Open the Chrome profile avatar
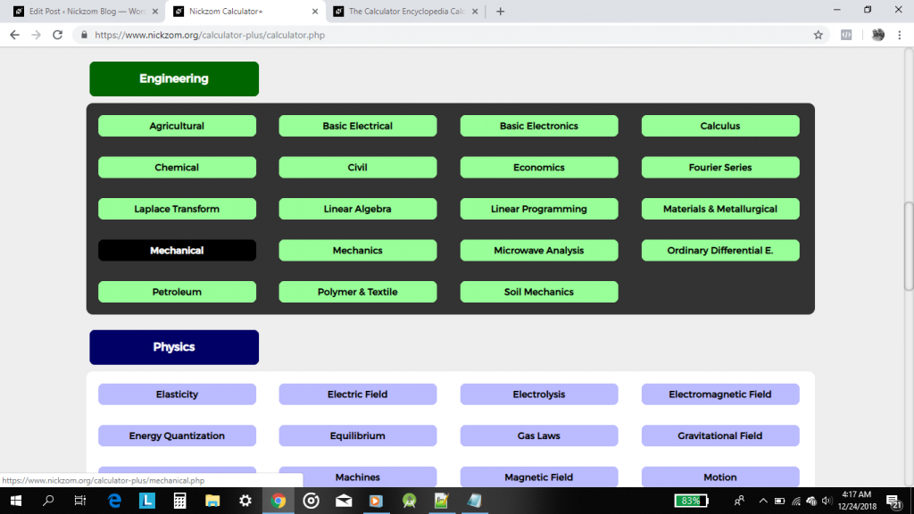The width and height of the screenshot is (914, 514). tap(878, 35)
